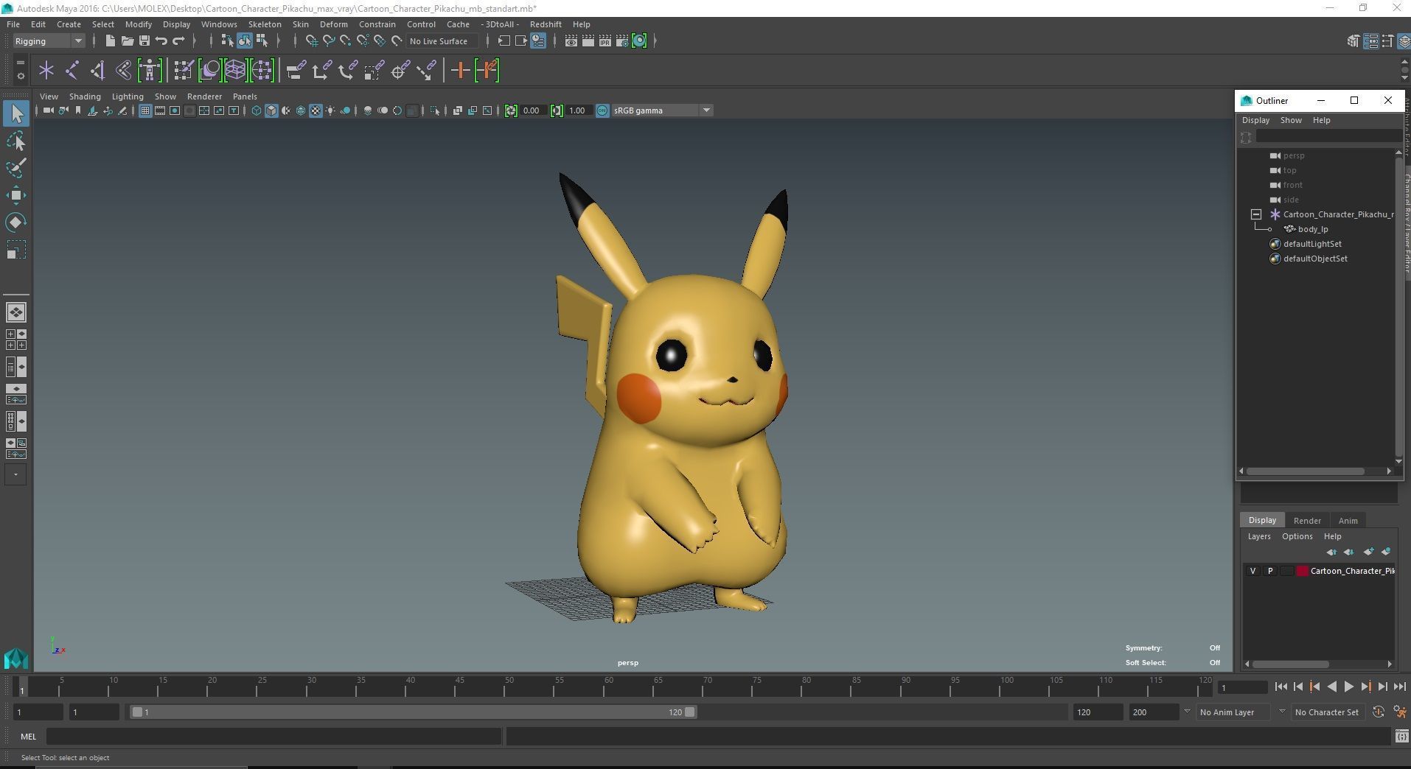
Task: Open the sRGB gamma view transform dropdown
Action: (x=661, y=110)
